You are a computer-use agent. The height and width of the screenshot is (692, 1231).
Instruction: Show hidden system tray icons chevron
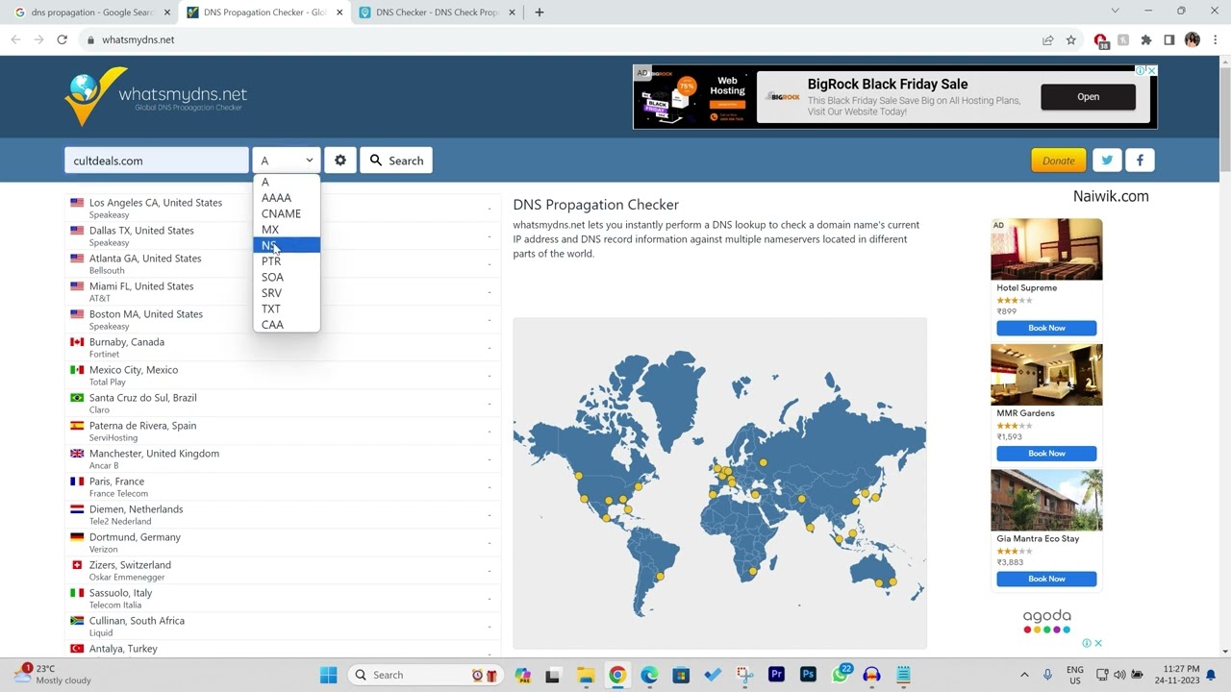click(x=1024, y=675)
